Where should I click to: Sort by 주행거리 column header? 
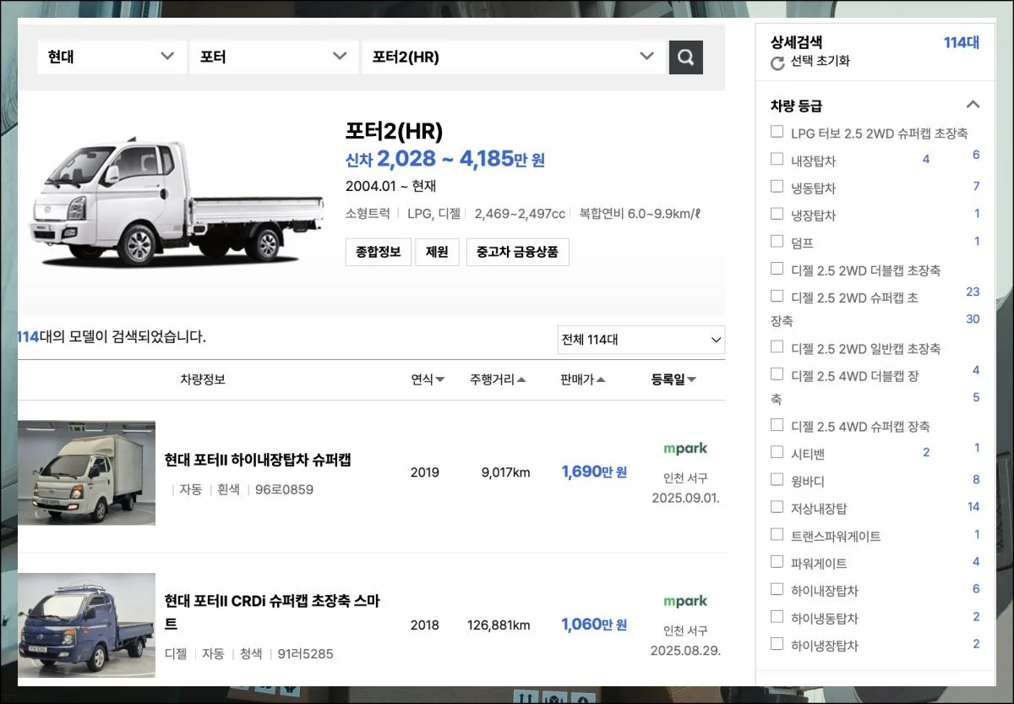coord(498,379)
